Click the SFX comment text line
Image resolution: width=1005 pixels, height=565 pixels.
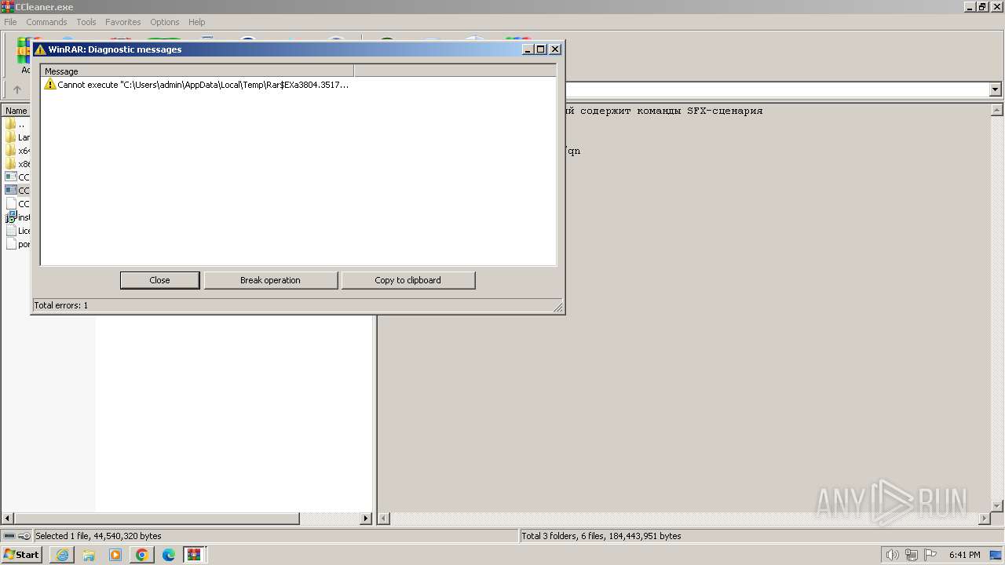click(x=663, y=111)
